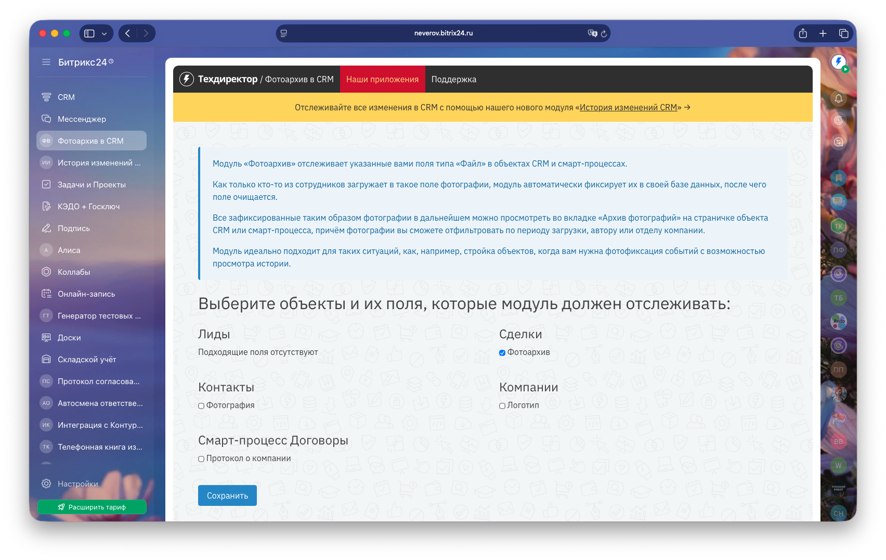Go back to the previous page

(x=127, y=33)
